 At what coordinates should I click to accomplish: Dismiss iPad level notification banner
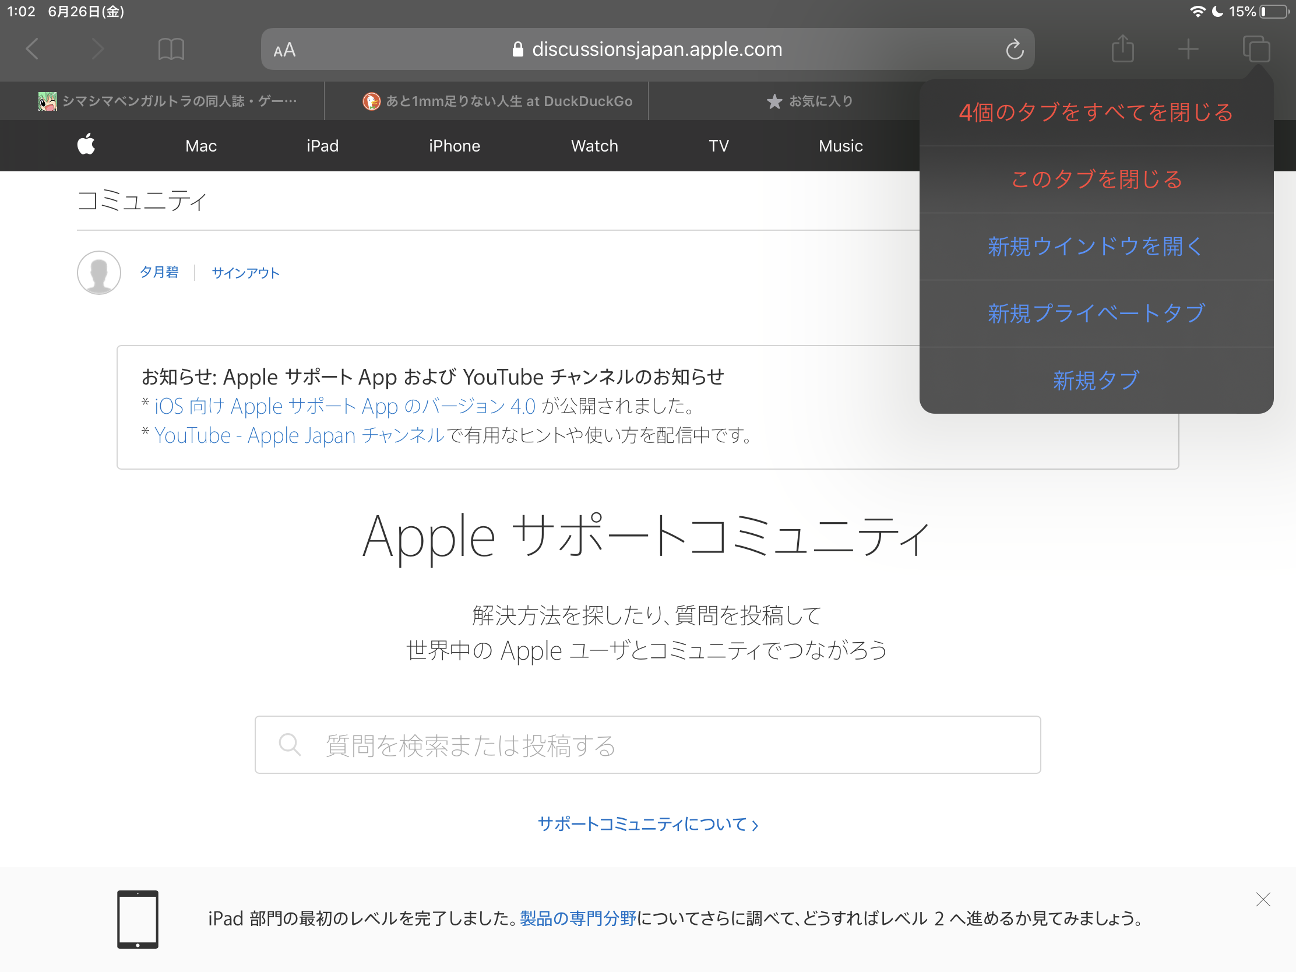1263,899
